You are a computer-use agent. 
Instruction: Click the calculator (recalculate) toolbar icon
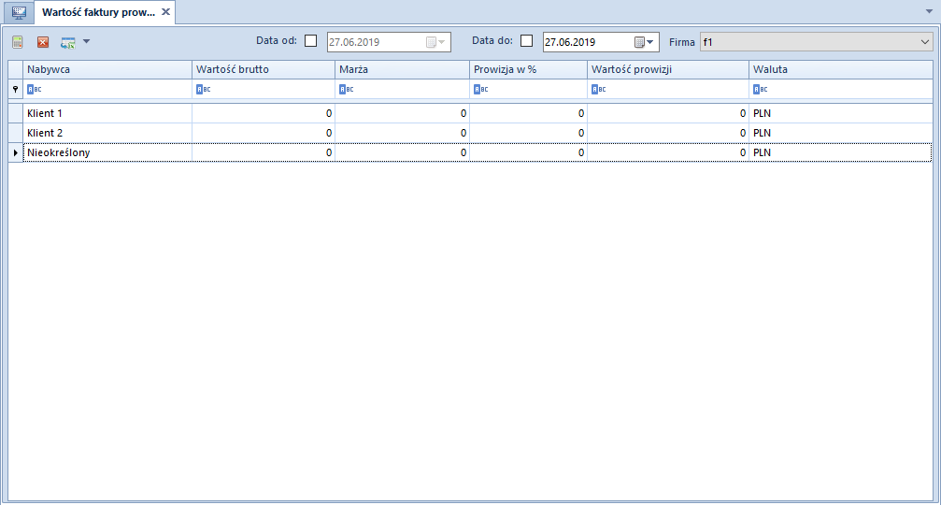click(18, 42)
